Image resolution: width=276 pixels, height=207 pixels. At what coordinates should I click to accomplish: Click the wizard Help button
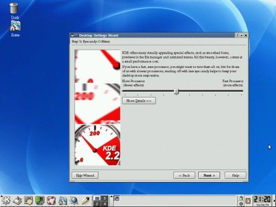[236, 176]
